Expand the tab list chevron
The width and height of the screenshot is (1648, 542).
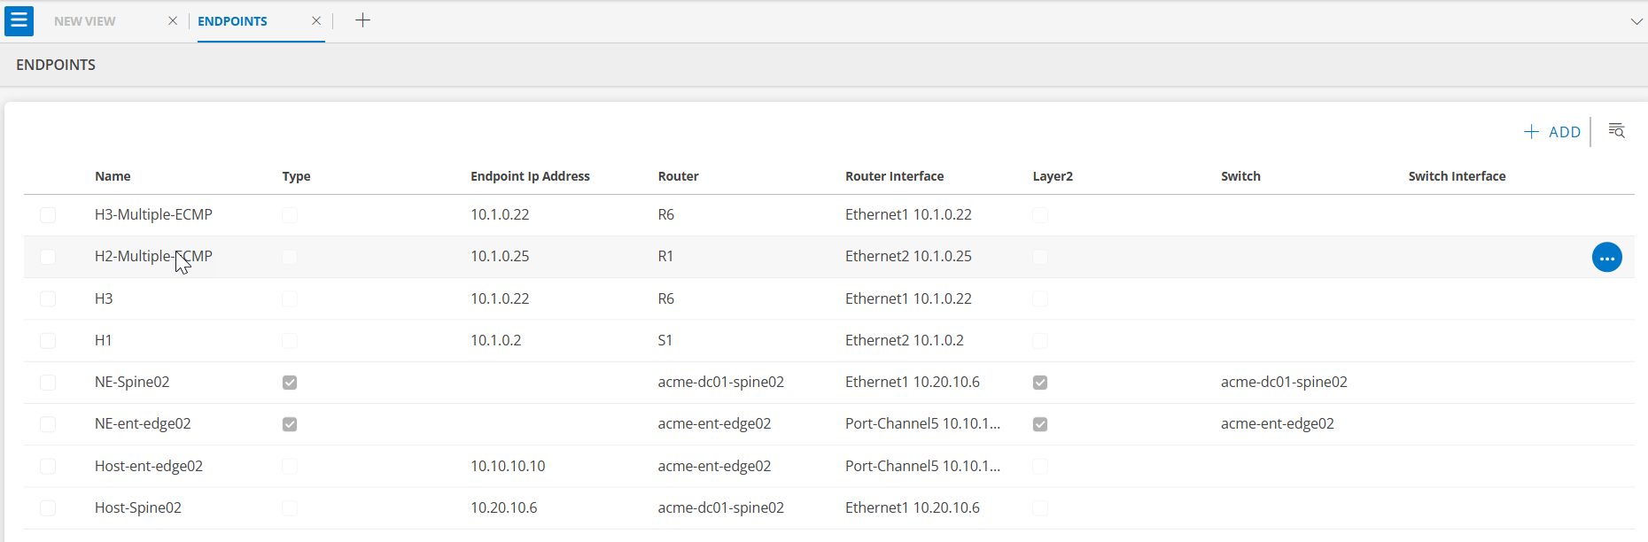click(x=1636, y=21)
